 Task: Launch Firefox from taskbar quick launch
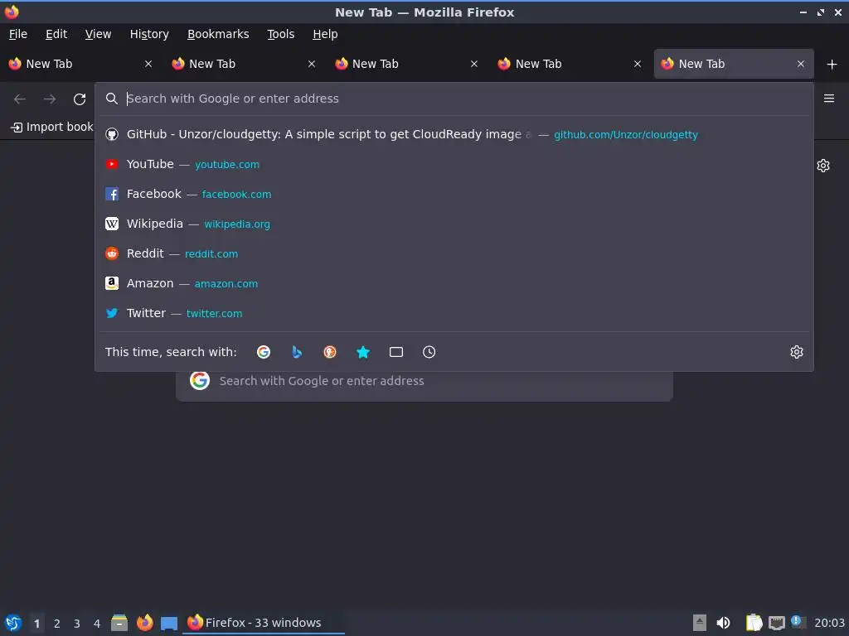(144, 623)
